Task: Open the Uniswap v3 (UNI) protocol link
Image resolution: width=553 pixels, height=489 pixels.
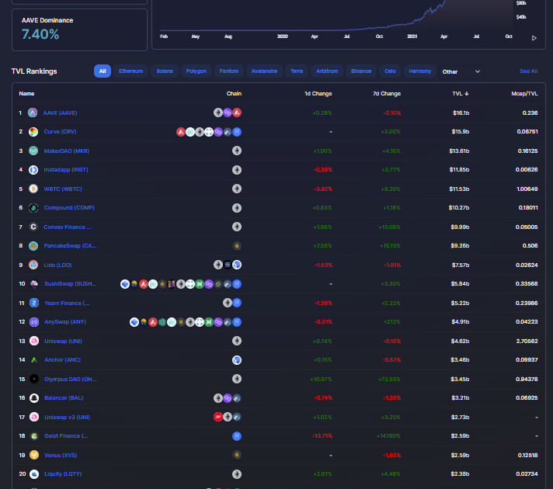Action: pos(67,417)
